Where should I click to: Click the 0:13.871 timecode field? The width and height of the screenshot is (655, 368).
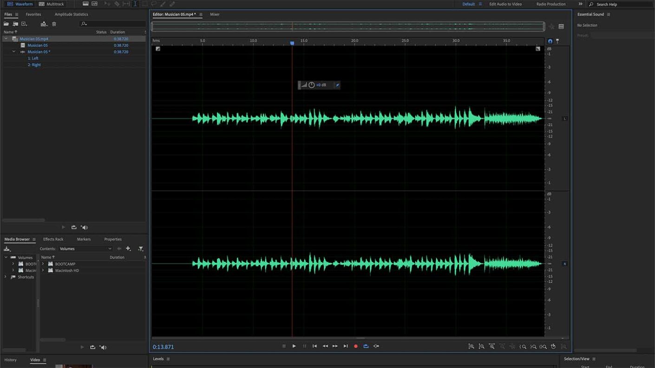tap(163, 346)
